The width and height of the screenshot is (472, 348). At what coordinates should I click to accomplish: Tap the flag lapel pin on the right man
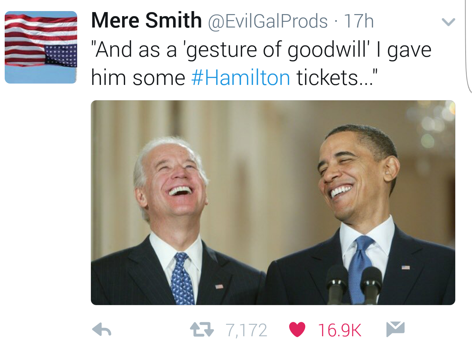click(x=406, y=267)
